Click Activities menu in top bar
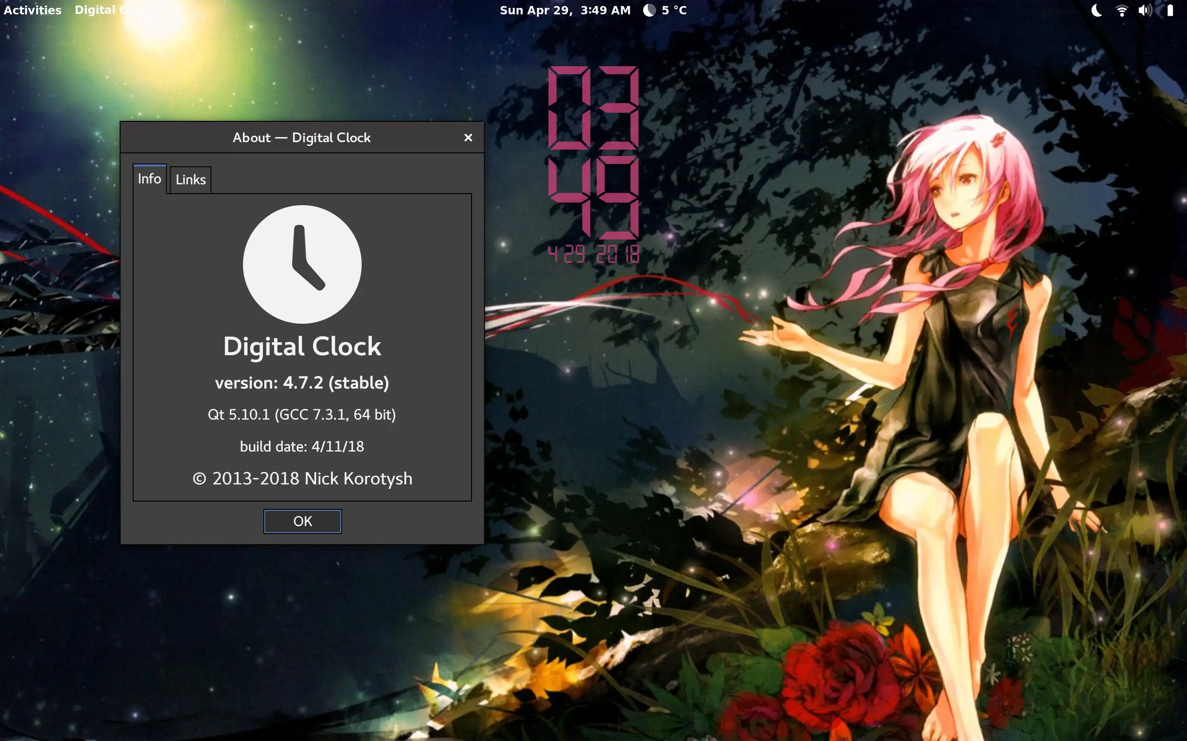The width and height of the screenshot is (1187, 741). tap(32, 9)
